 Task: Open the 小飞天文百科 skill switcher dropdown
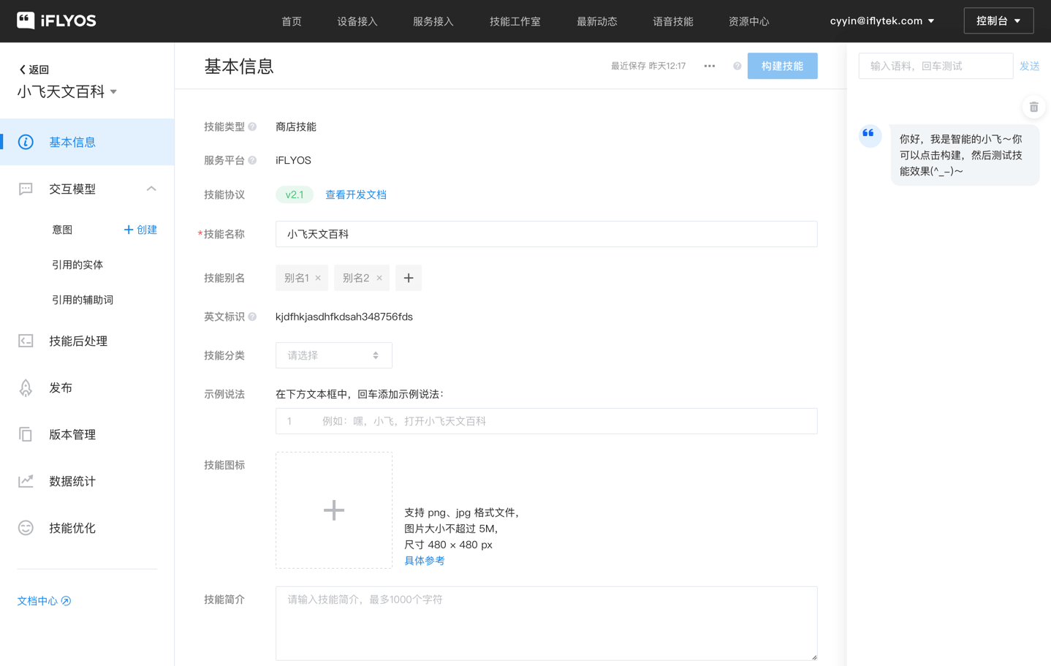[x=67, y=91]
